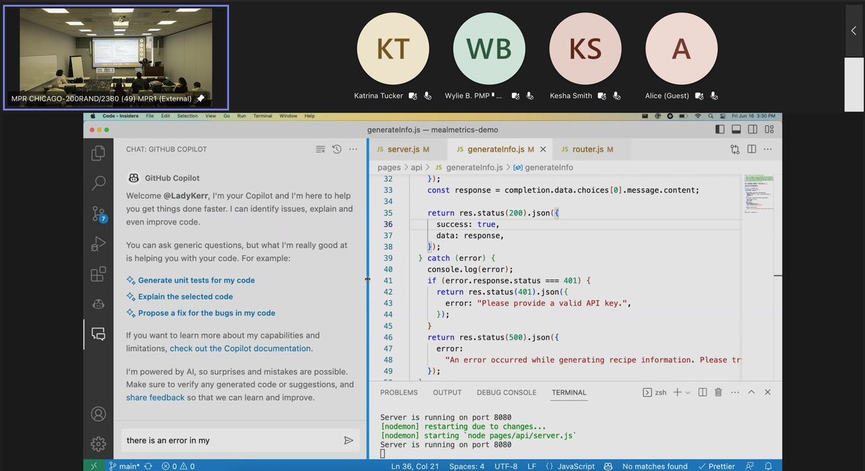
Task: Click 'Generate unit tests for my code' suggestion
Action: tap(196, 280)
